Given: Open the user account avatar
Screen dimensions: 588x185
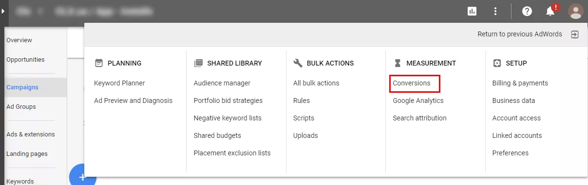Looking at the screenshot, I should 576,11.
